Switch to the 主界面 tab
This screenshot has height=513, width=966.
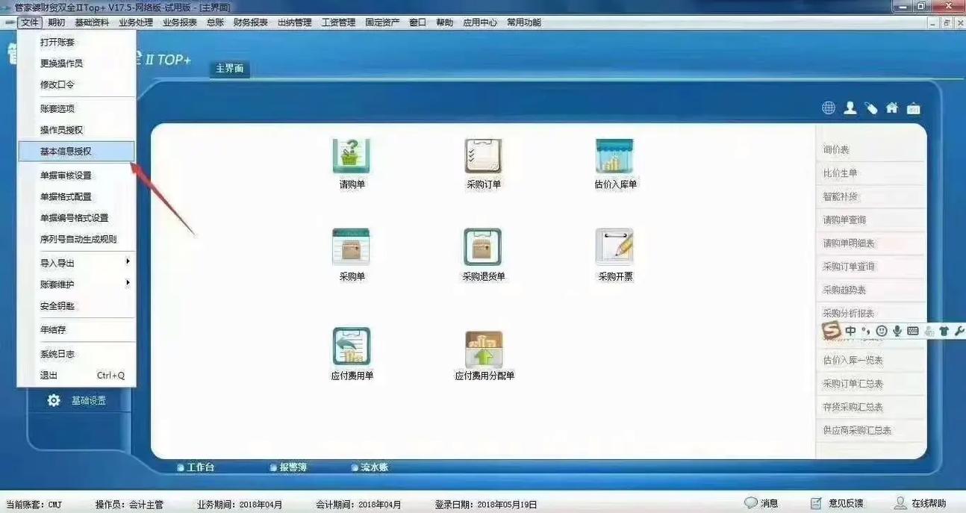point(230,69)
